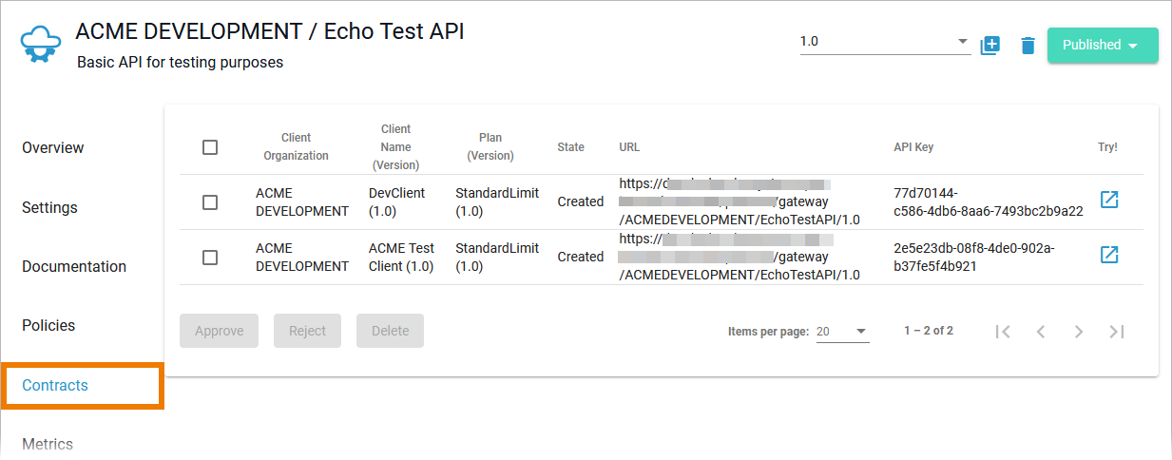The image size is (1172, 460).
Task: Click the API cloud gear logo icon
Action: point(41,46)
